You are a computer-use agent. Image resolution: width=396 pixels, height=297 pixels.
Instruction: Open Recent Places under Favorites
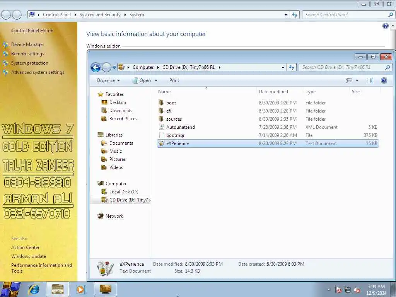tap(123, 118)
